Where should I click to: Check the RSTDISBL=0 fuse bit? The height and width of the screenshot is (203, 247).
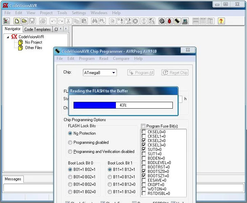[x=144, y=193]
